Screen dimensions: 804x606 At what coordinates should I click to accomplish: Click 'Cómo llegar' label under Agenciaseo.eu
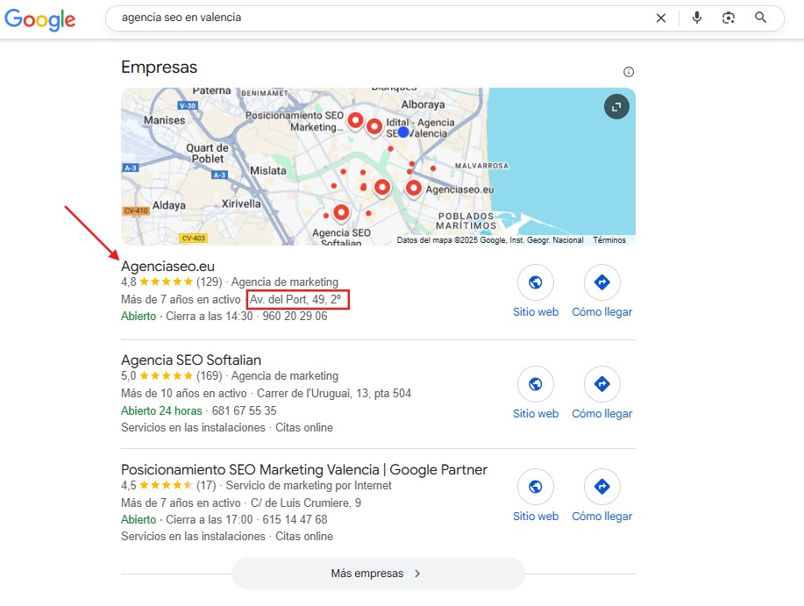(x=602, y=311)
